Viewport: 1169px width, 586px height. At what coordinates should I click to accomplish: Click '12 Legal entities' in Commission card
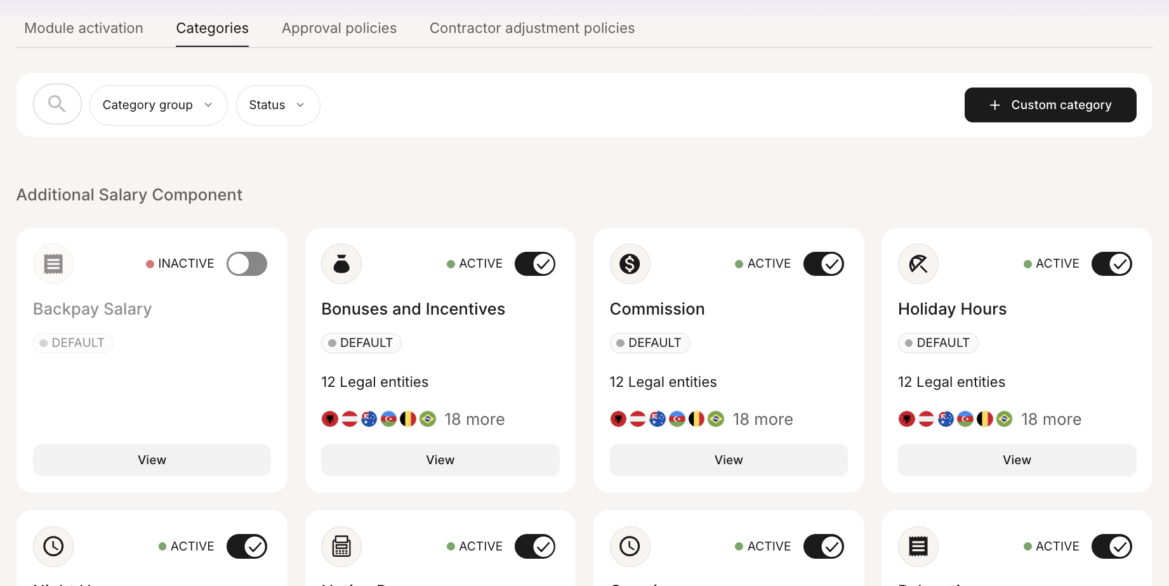[x=663, y=382]
